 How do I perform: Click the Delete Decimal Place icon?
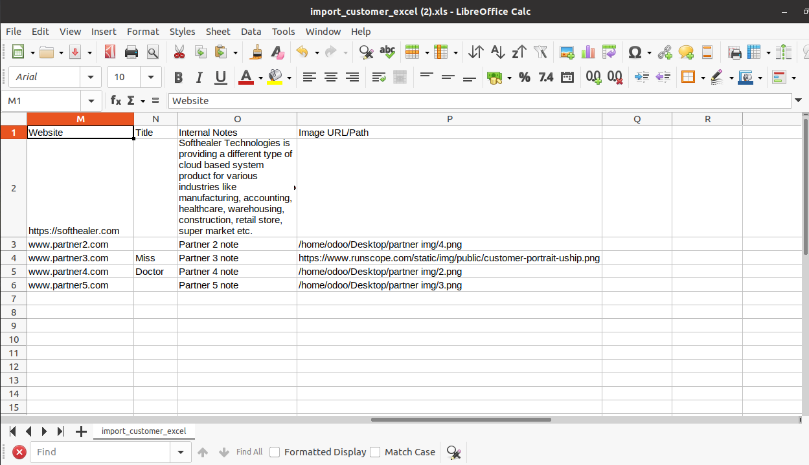[x=615, y=77]
